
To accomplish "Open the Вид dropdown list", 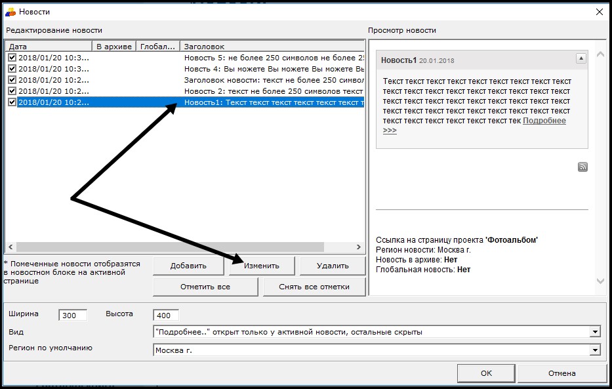I will pos(595,332).
